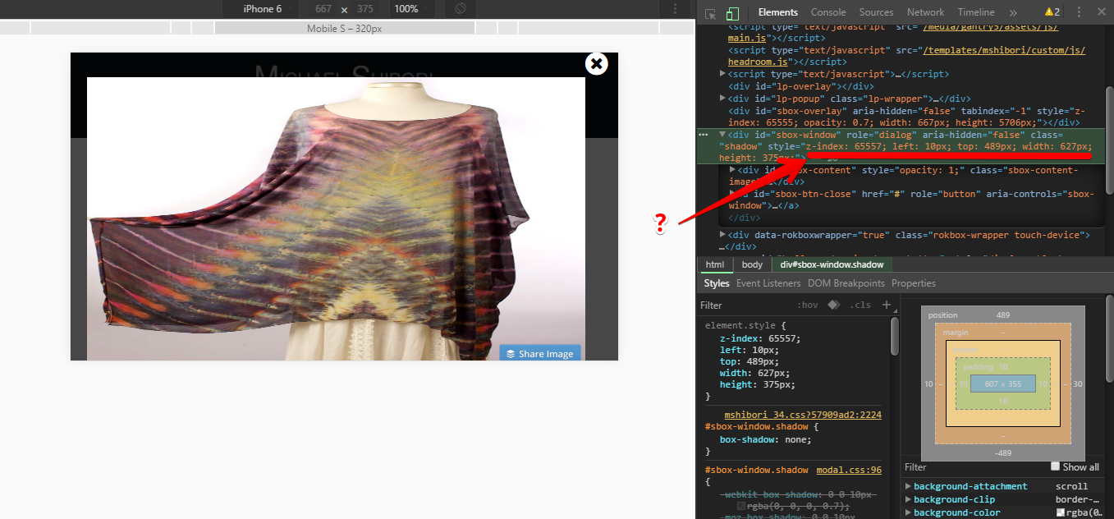Enable the Show all checkbox

click(1056, 466)
